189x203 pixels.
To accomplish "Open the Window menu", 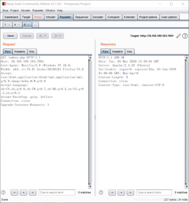I will (x=50, y=10).
